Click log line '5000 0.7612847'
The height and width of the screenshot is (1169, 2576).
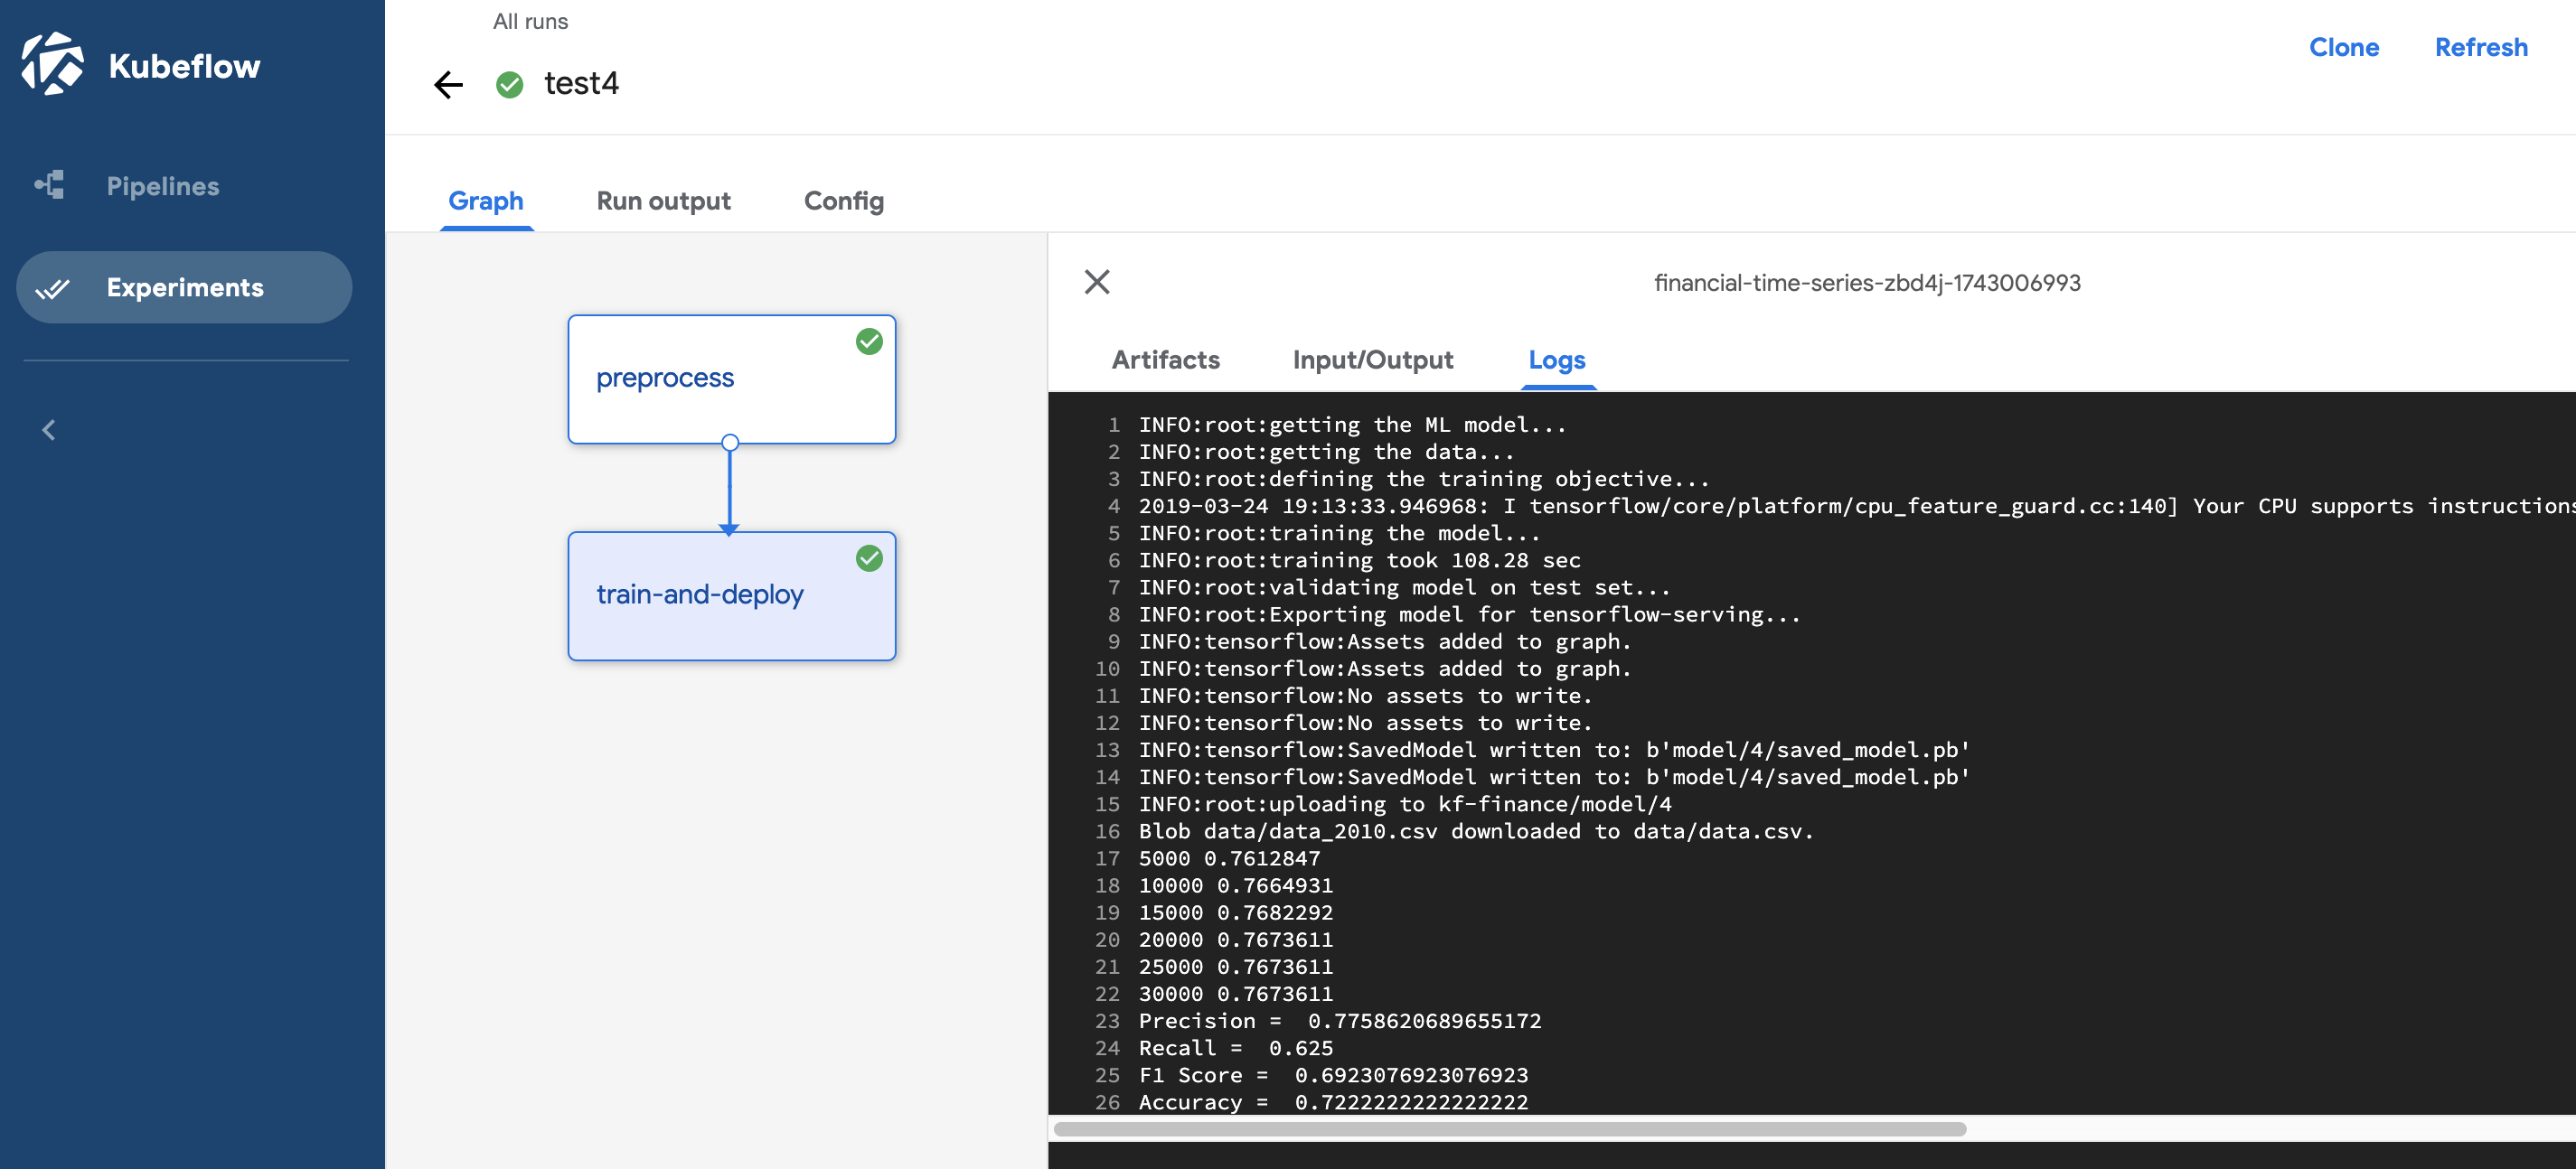(1229, 858)
